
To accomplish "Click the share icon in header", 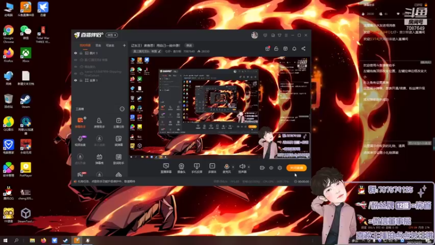I will click(x=303, y=48).
